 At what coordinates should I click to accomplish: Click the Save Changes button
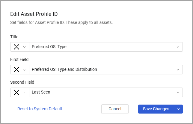(156, 109)
